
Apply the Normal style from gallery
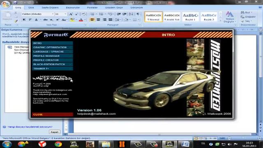(153, 17)
